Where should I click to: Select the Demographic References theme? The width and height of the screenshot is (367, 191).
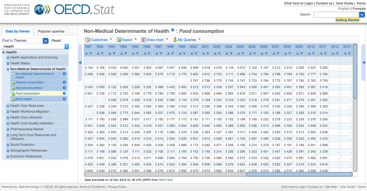tap(28, 151)
